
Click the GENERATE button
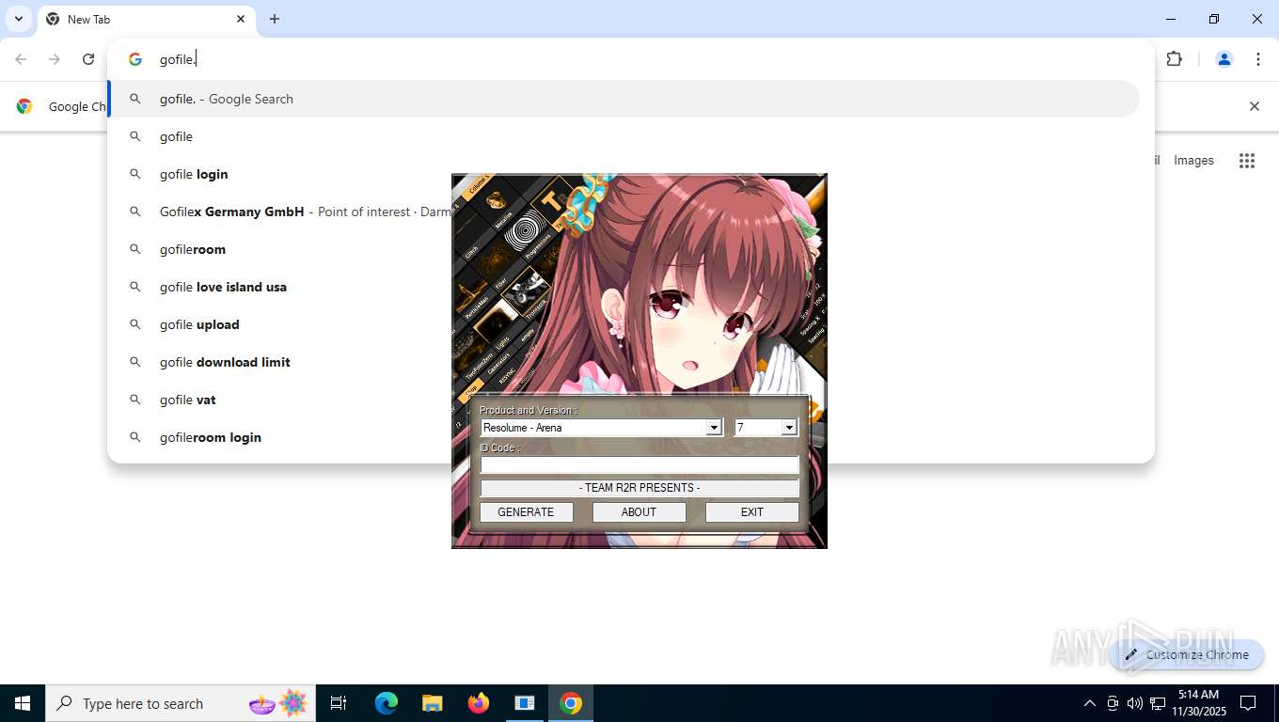pyautogui.click(x=526, y=512)
